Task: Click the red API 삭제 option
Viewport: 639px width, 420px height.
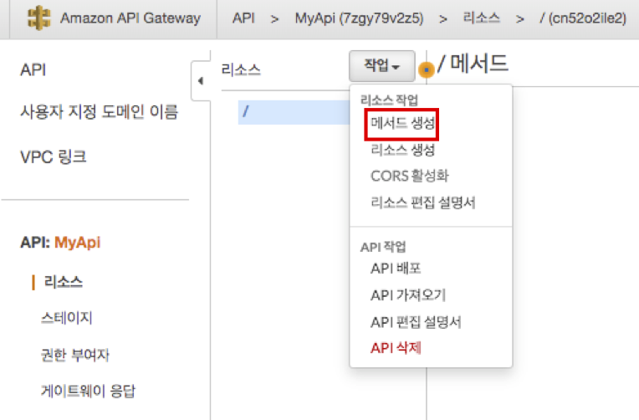Action: point(396,348)
